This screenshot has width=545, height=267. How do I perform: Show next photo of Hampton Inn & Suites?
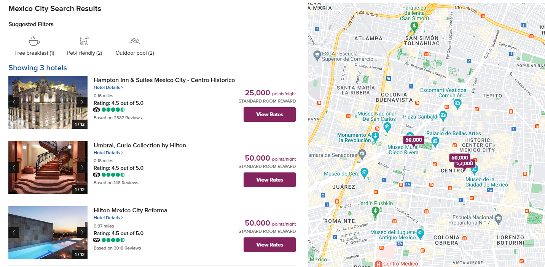[x=82, y=102]
